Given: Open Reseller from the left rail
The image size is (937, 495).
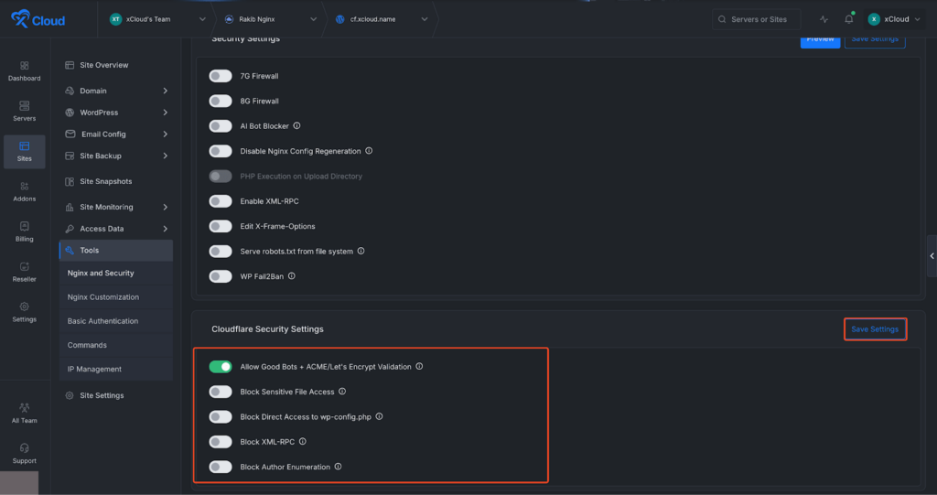Looking at the screenshot, I should (25, 271).
